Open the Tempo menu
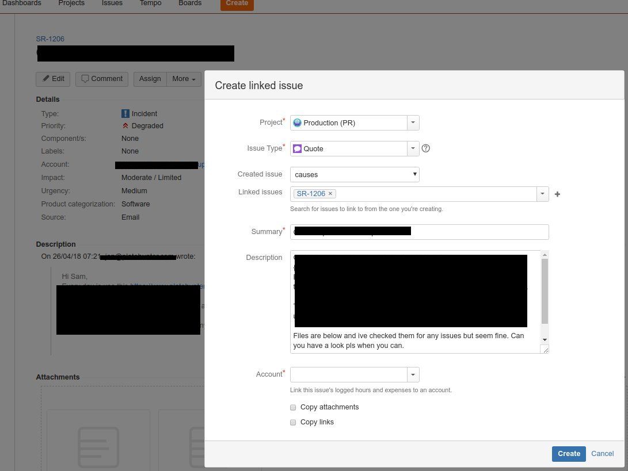The height and width of the screenshot is (471, 628). (150, 3)
